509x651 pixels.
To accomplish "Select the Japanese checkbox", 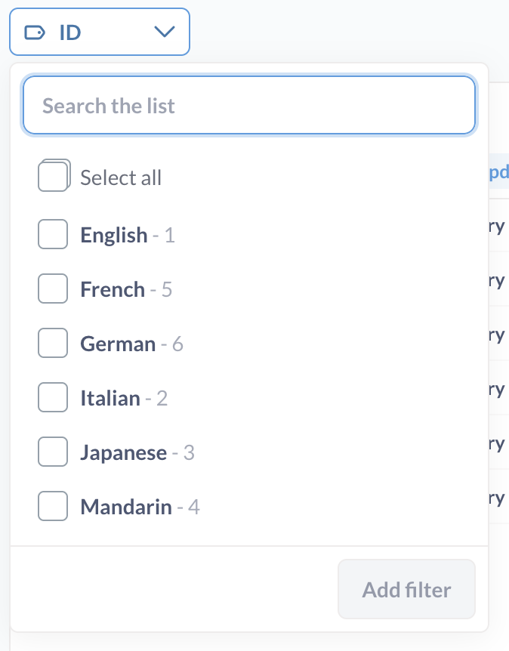I will click(53, 452).
